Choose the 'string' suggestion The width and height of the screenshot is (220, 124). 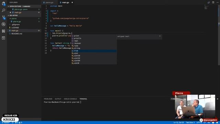point(94,48)
